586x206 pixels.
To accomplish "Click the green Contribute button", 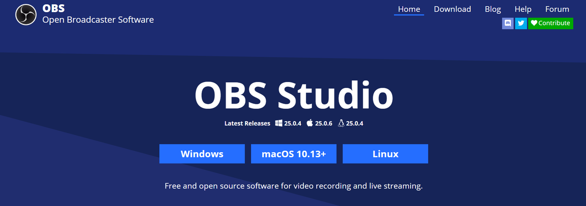I will [x=550, y=23].
